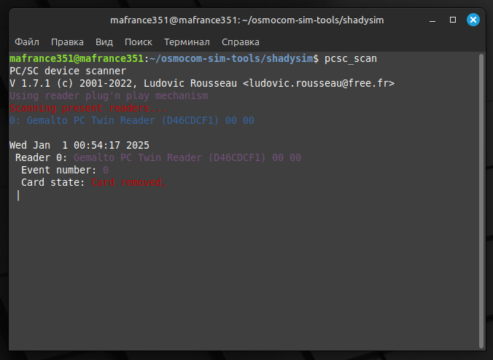Viewport: 493px width, 360px height.
Task: Click the Wed Jan 1 timestamp line
Action: coord(79,145)
